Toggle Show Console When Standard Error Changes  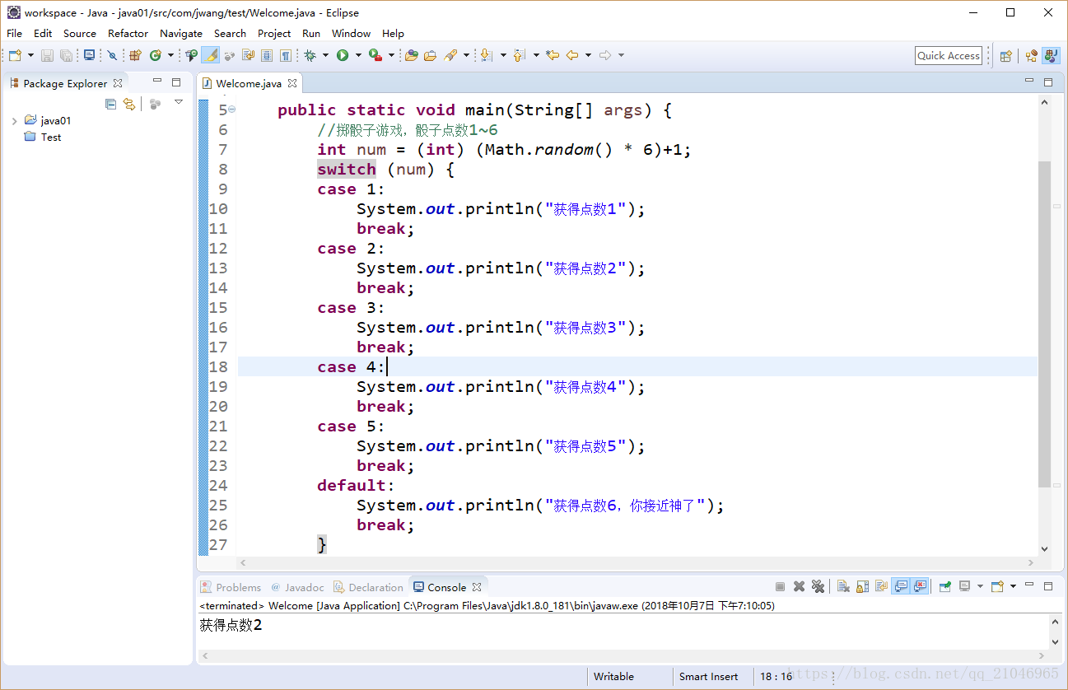pos(920,586)
